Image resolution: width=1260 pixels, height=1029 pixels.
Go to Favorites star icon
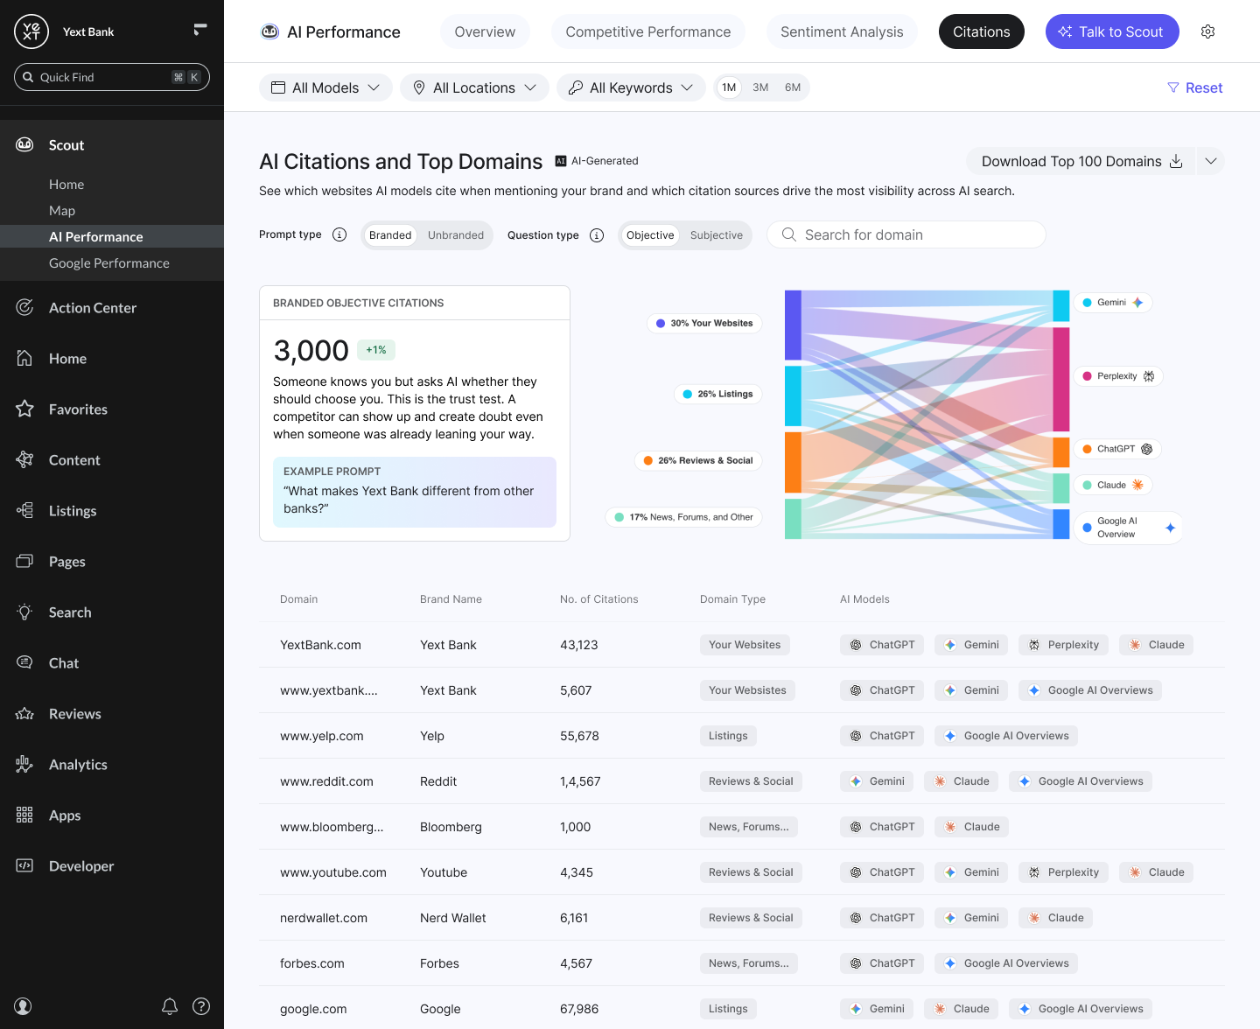tap(24, 409)
